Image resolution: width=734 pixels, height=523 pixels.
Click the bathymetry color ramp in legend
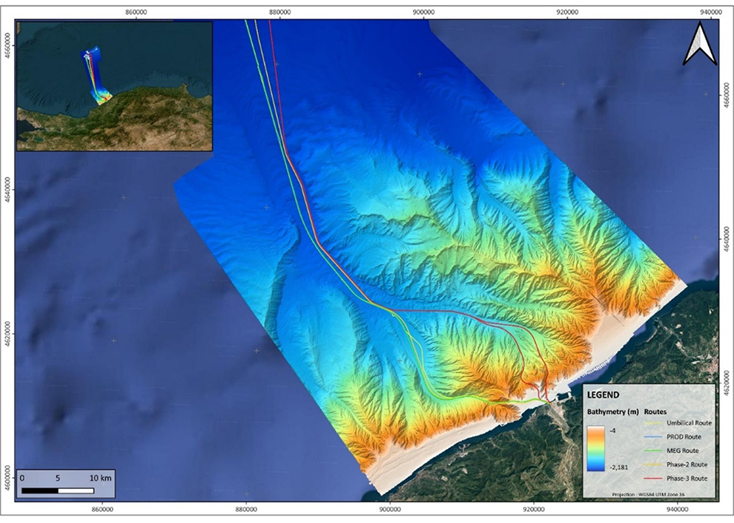pyautogui.click(x=598, y=447)
